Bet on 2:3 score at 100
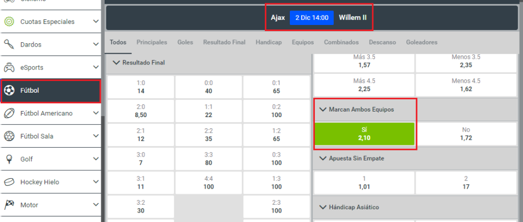 click(277, 206)
